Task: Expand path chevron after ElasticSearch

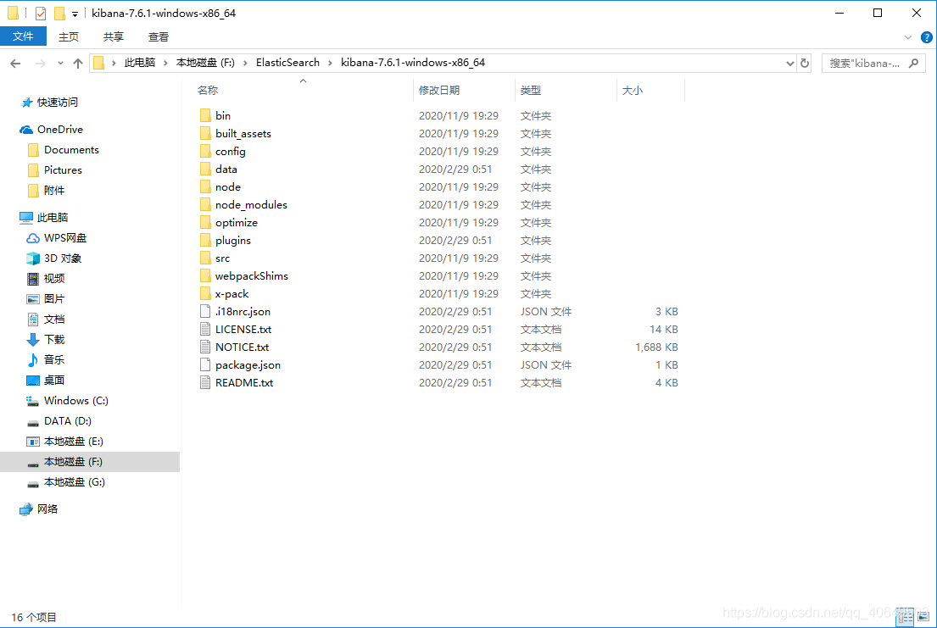Action: click(330, 63)
